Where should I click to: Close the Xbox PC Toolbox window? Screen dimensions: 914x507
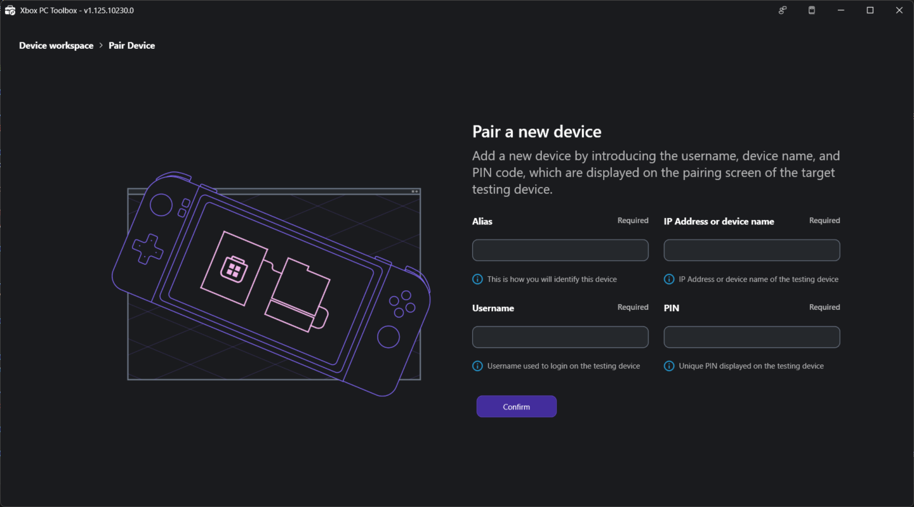point(899,10)
